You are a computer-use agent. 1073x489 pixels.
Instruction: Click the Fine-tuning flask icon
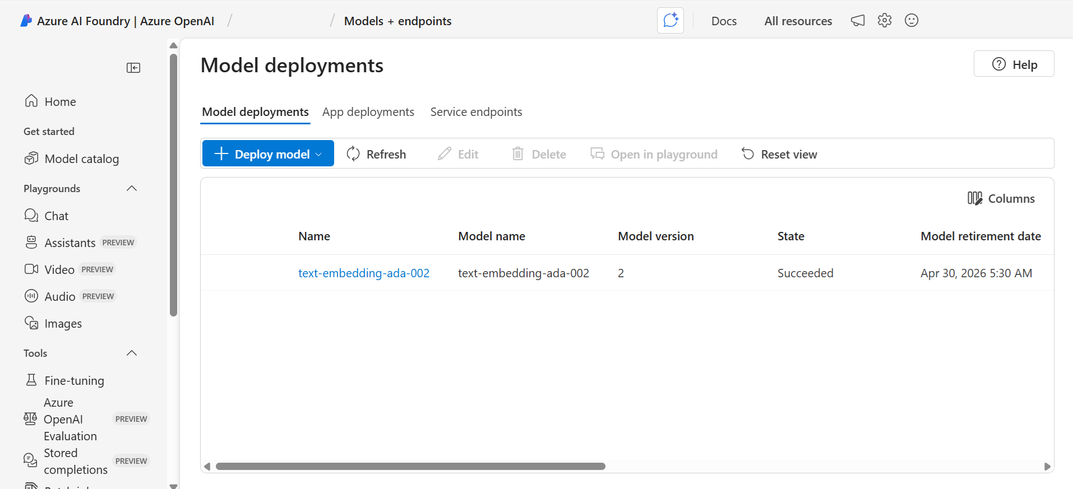coord(31,380)
